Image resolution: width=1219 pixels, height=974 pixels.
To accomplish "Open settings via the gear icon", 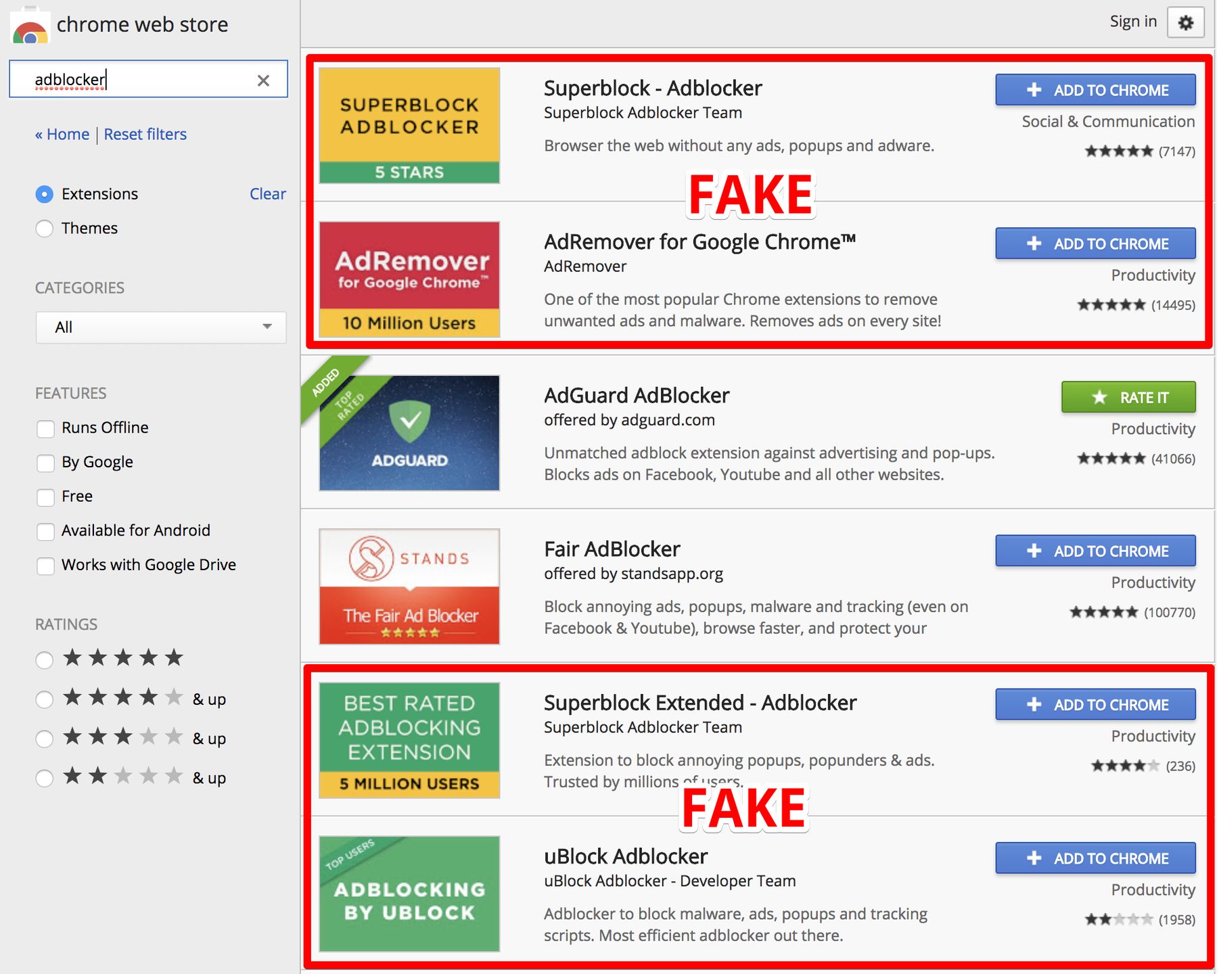I will (1185, 22).
